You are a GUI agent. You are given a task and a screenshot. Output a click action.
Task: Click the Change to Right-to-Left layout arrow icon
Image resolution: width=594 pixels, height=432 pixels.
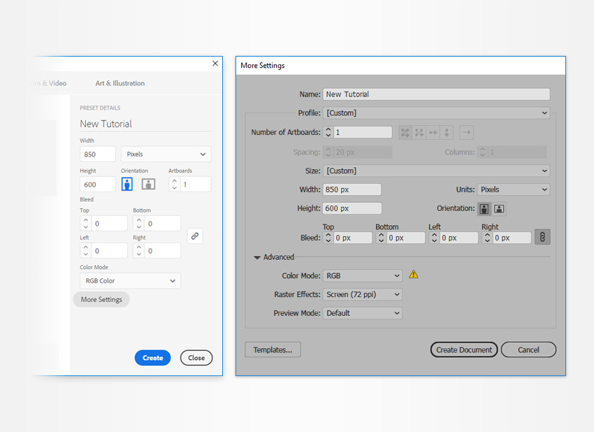click(x=467, y=132)
